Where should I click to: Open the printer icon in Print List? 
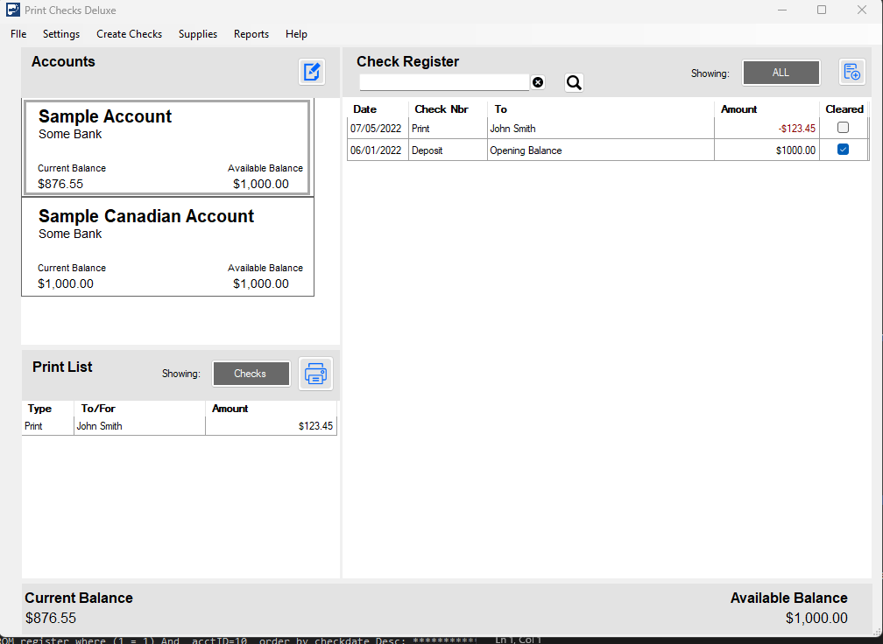315,374
